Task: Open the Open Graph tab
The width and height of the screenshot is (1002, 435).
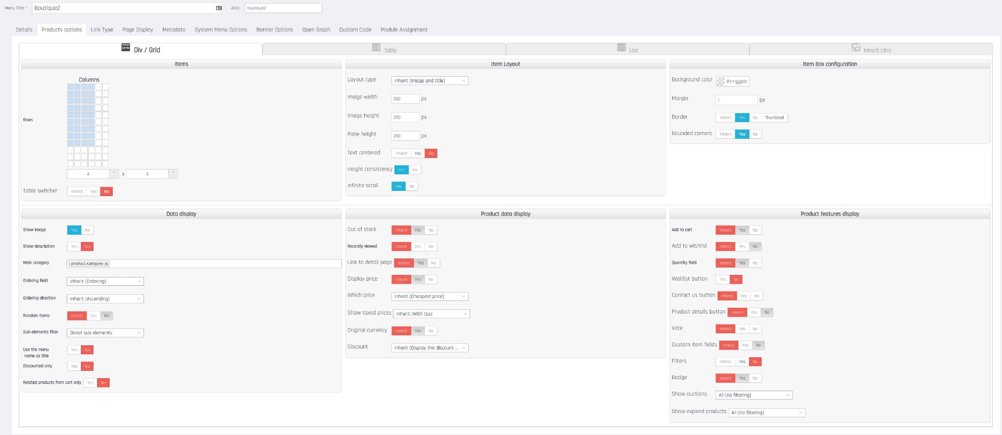Action: point(316,30)
